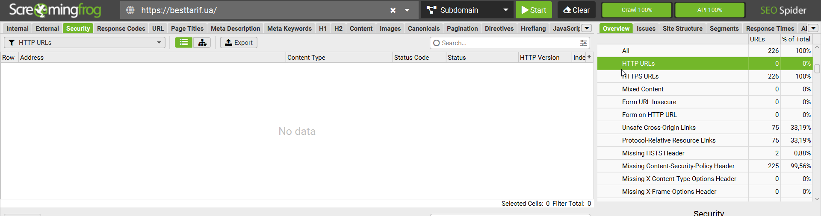This screenshot has width=821, height=216.
Task: Select Missing X-Content-Type-Options Header row
Action: (x=705, y=179)
